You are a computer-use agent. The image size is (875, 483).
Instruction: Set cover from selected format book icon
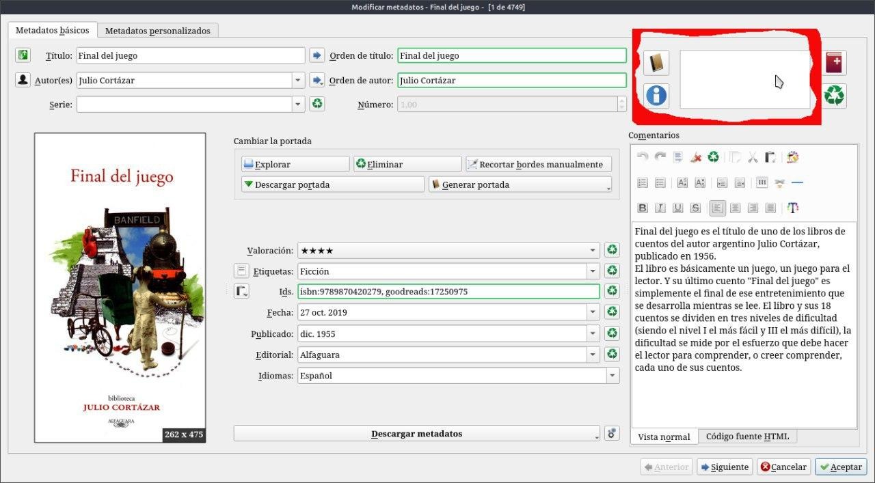pos(656,63)
